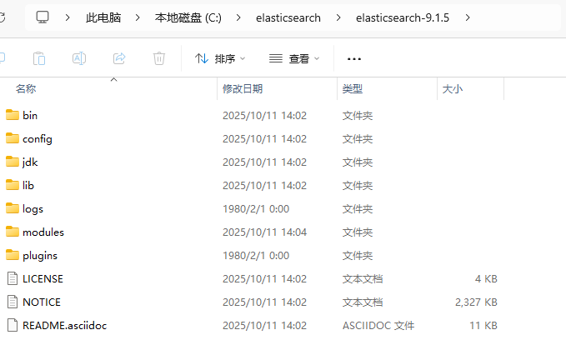This screenshot has width=566, height=345.
Task: Click the NOTICE text document icon
Action: [13, 302]
